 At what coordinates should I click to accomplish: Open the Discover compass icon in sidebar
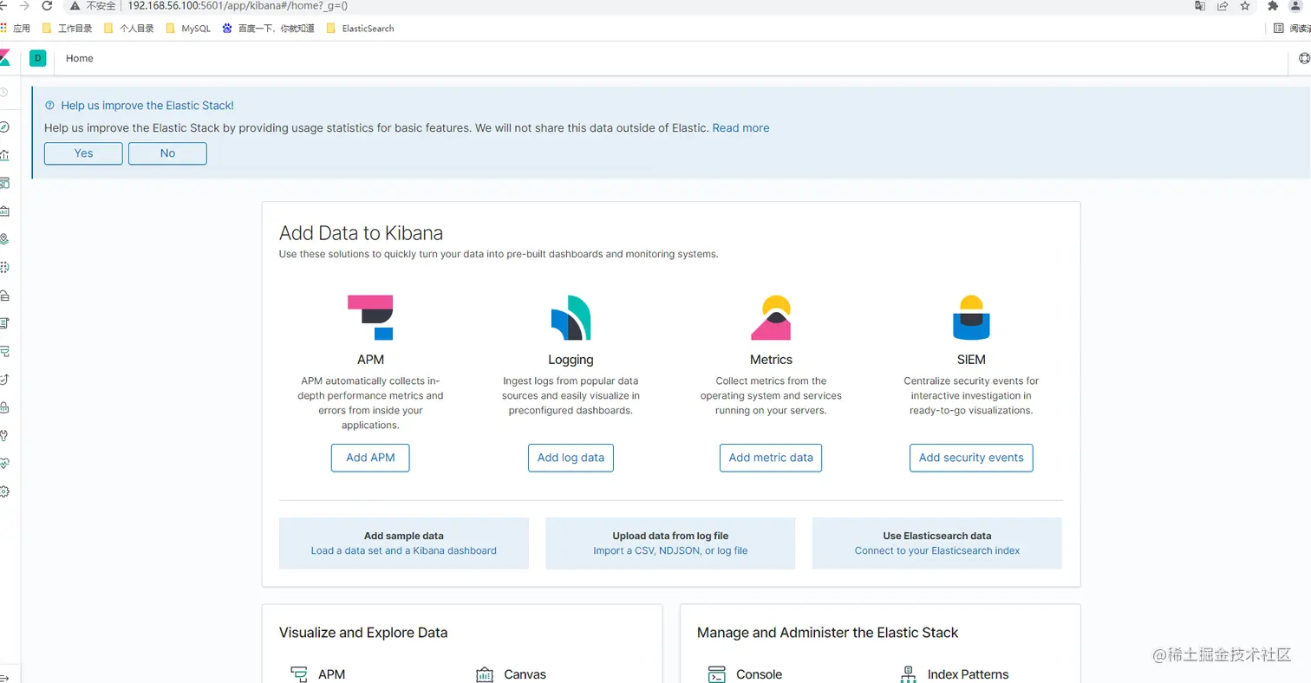point(4,127)
